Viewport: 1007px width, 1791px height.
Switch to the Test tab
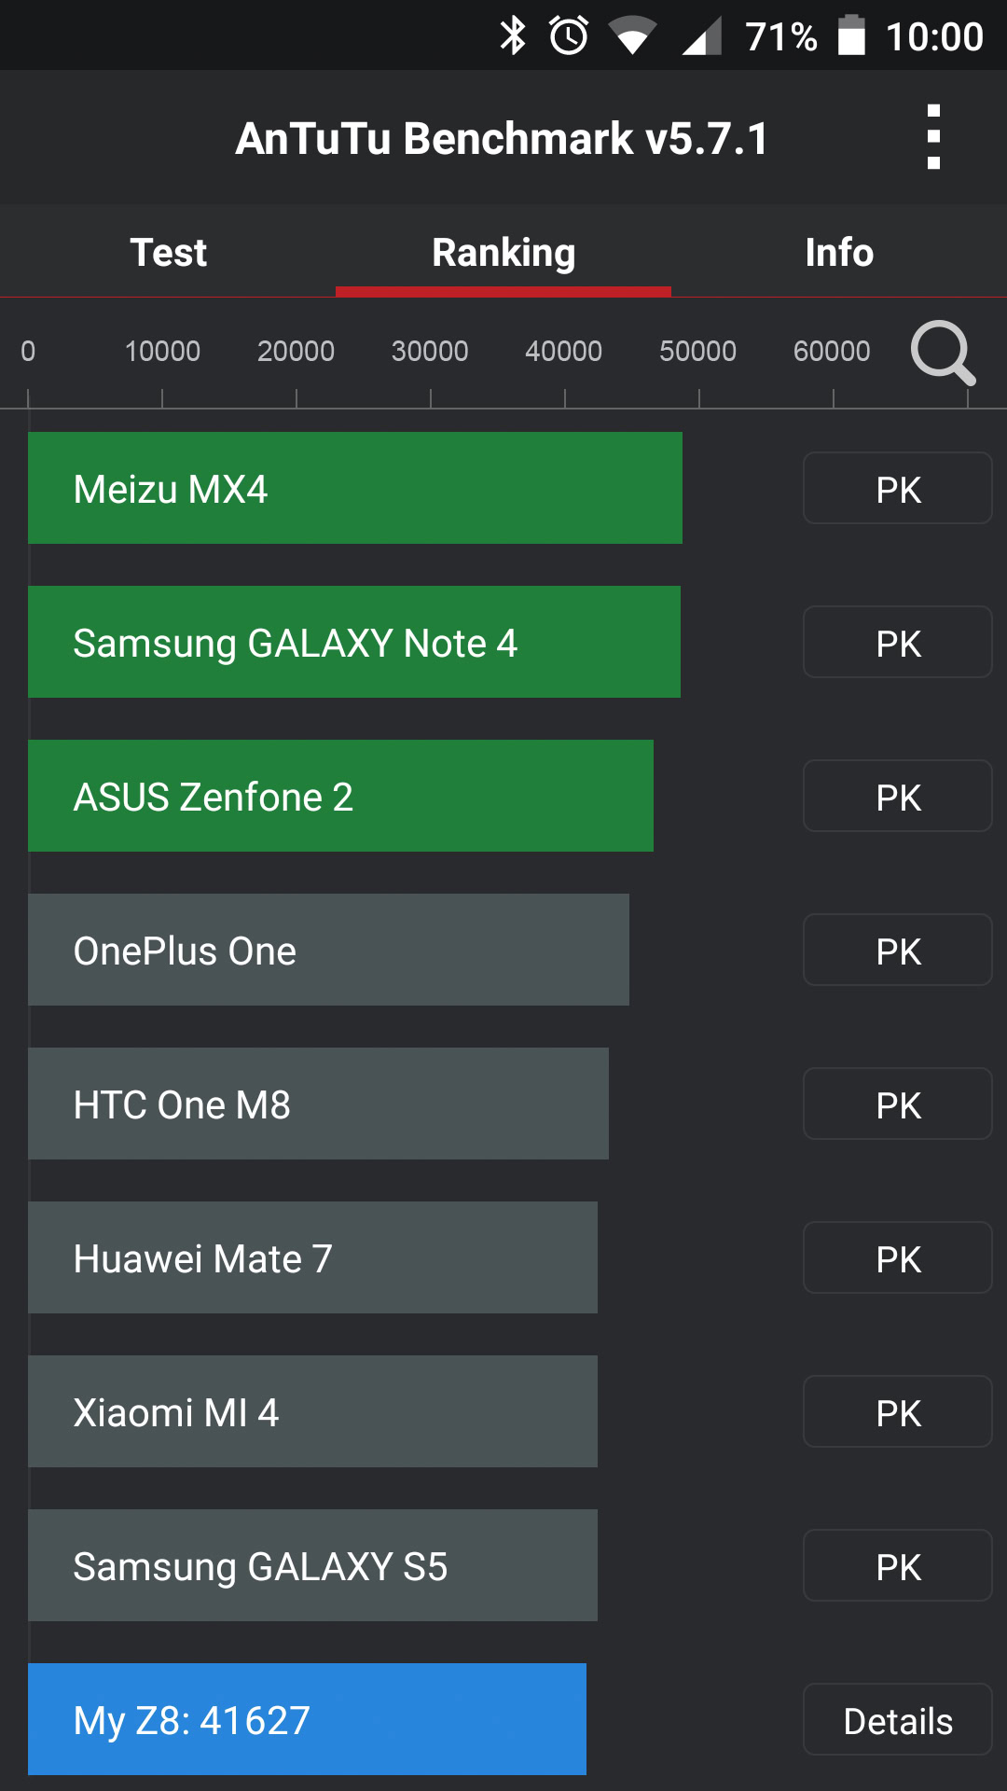pyautogui.click(x=168, y=252)
